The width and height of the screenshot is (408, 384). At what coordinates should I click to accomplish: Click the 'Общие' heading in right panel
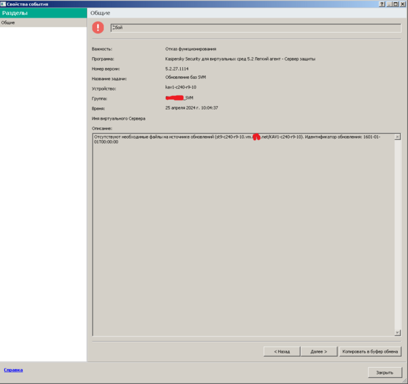pyautogui.click(x=100, y=13)
